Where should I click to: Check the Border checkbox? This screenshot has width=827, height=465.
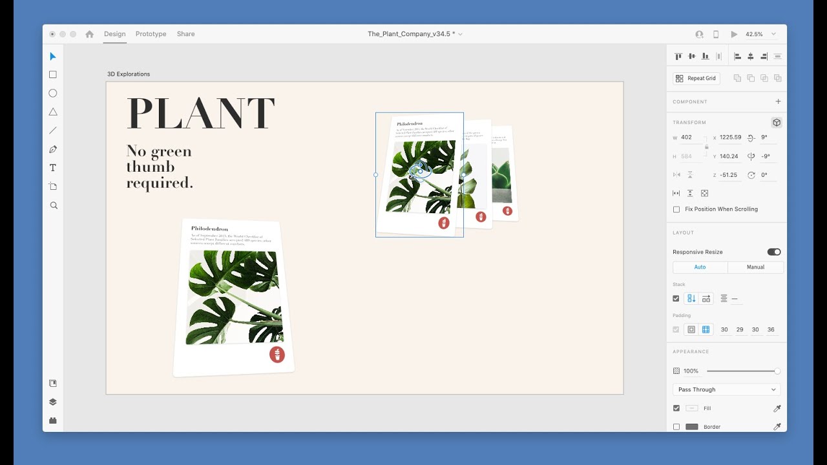tap(676, 427)
